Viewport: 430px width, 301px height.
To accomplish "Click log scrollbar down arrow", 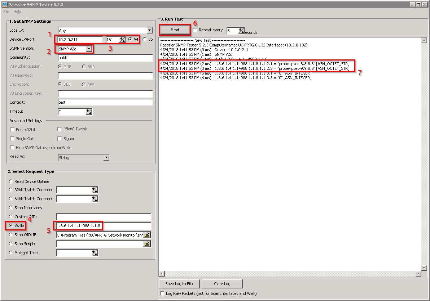I will tap(424, 268).
